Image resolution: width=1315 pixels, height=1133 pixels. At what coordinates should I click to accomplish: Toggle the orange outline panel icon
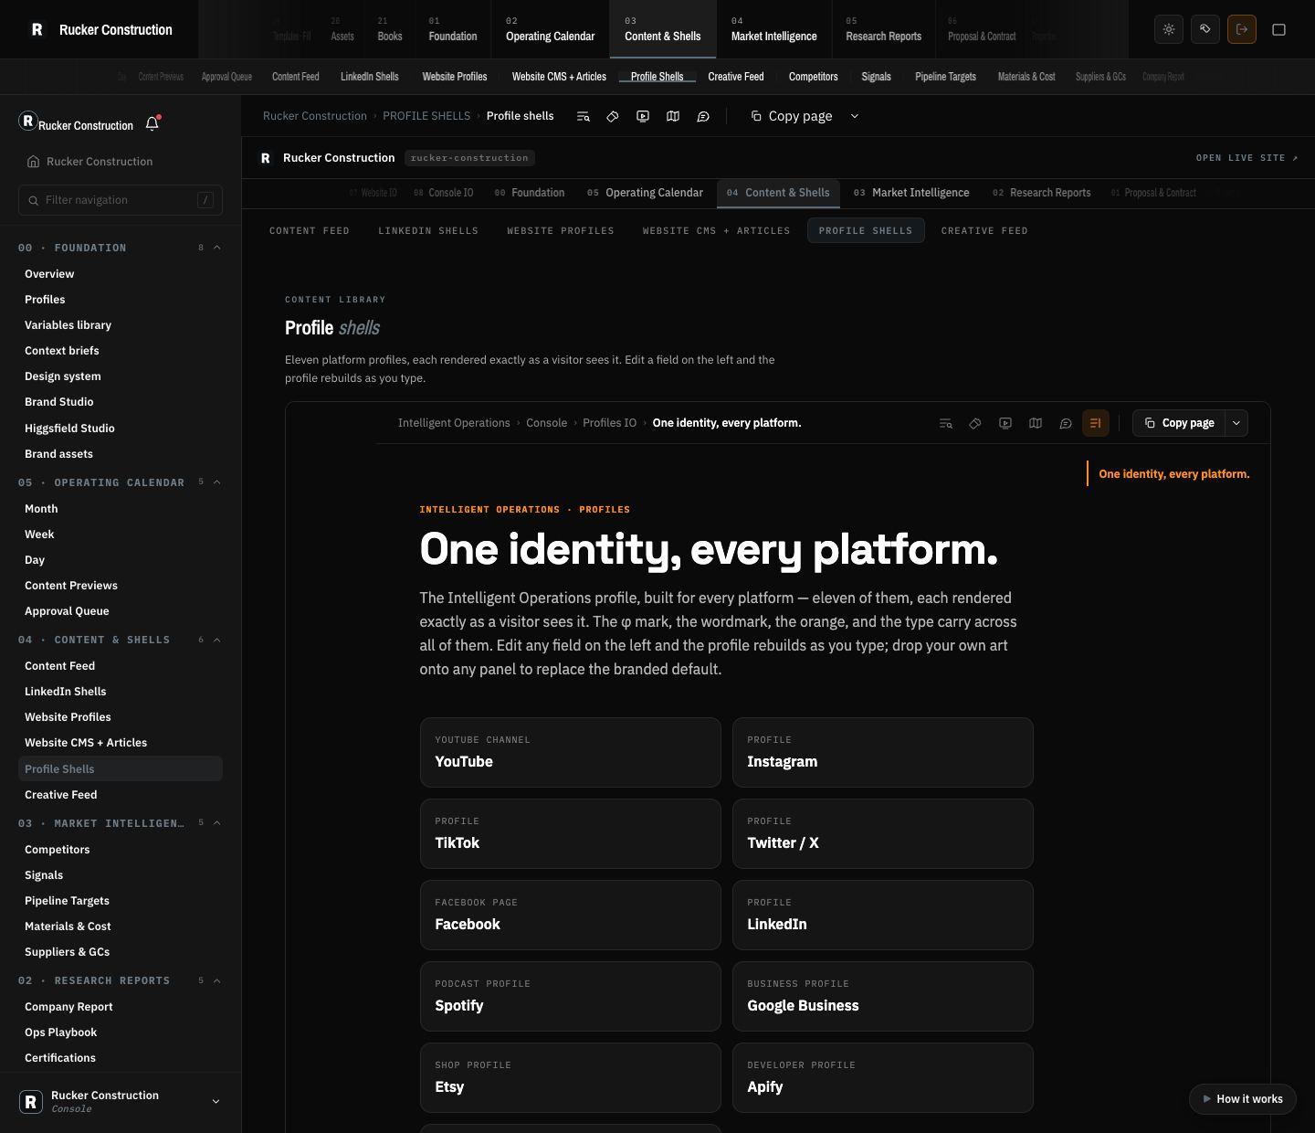[1095, 423]
